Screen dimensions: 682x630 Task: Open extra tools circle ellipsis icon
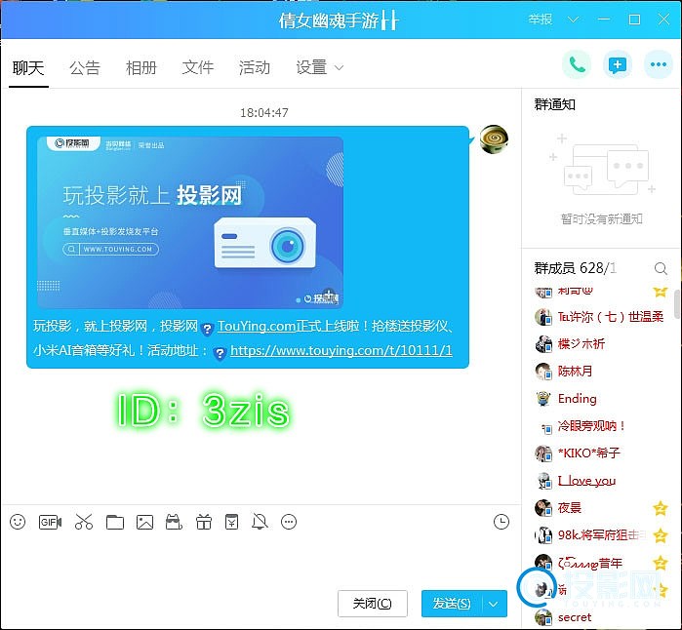(x=289, y=522)
